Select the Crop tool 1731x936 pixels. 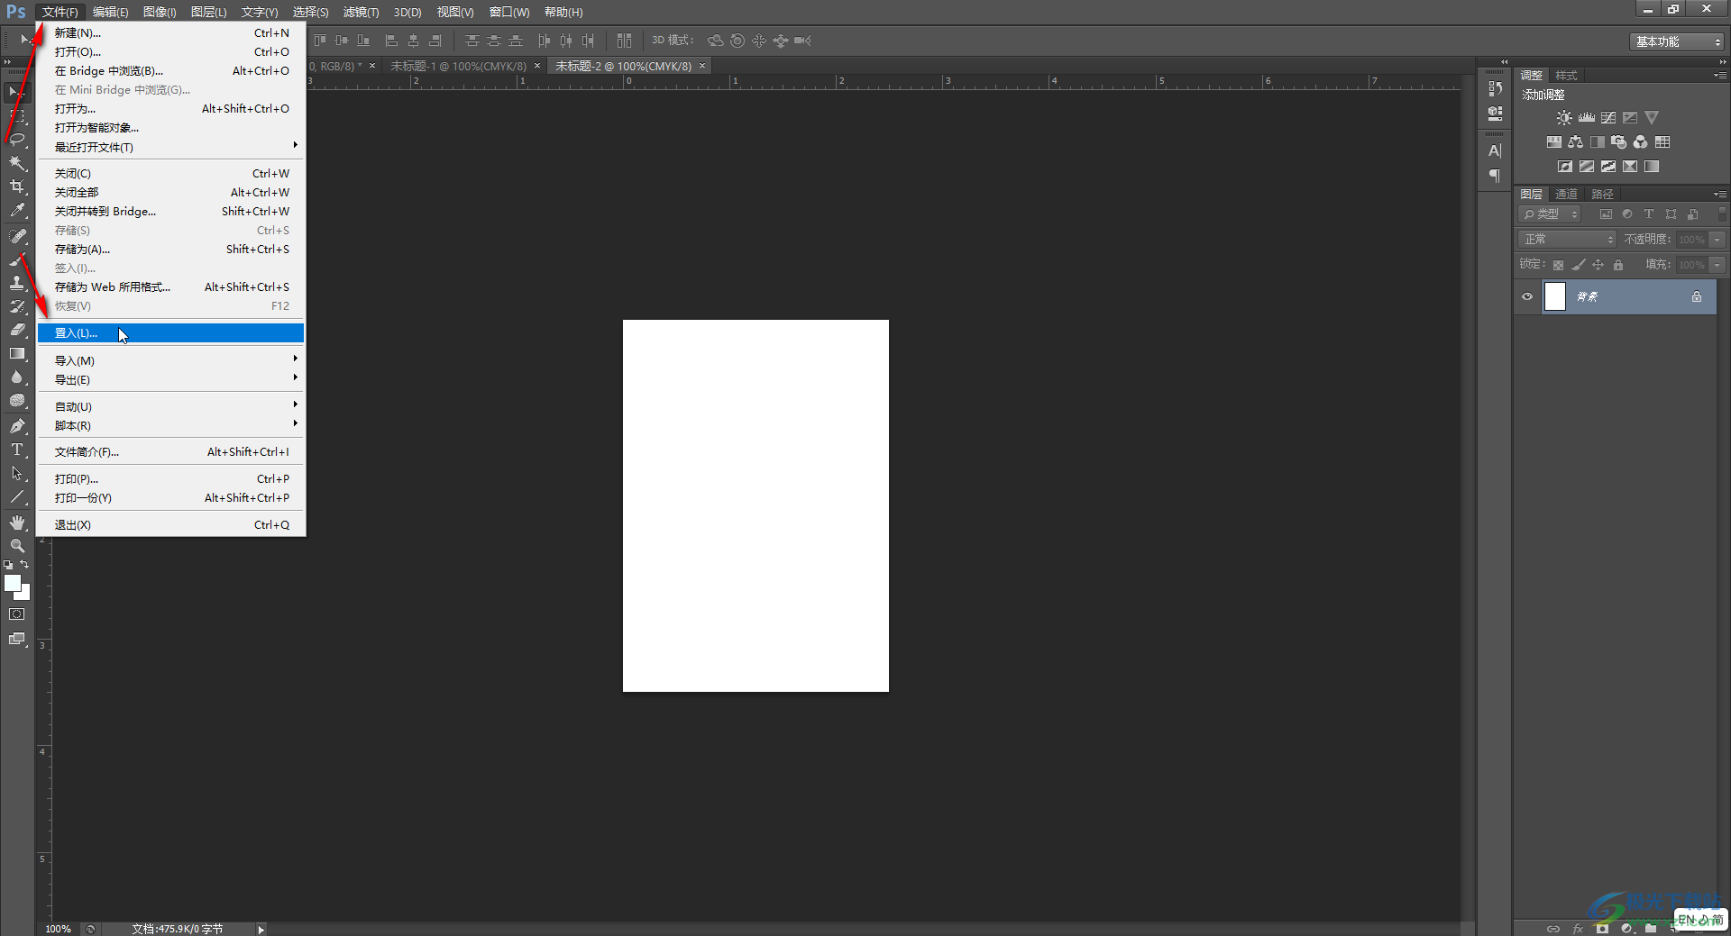[x=17, y=186]
